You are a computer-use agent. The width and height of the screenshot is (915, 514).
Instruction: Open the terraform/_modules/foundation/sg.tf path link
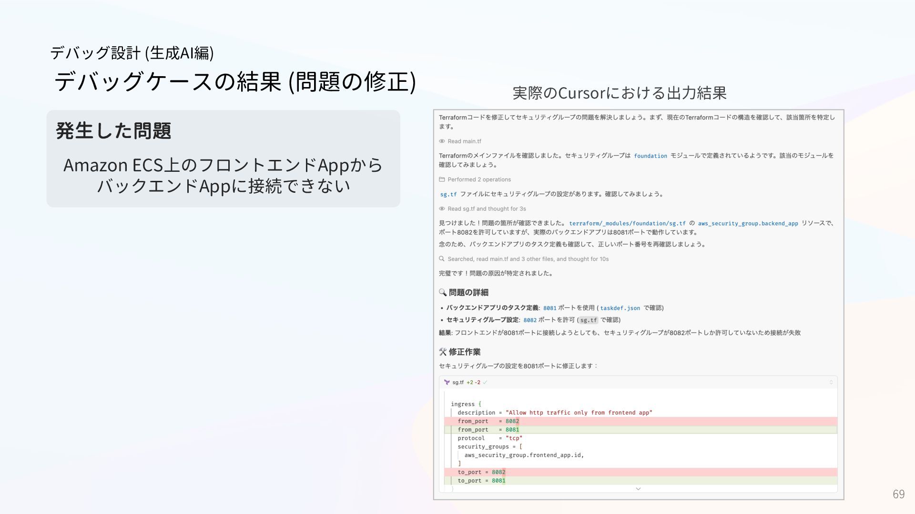pyautogui.click(x=627, y=223)
